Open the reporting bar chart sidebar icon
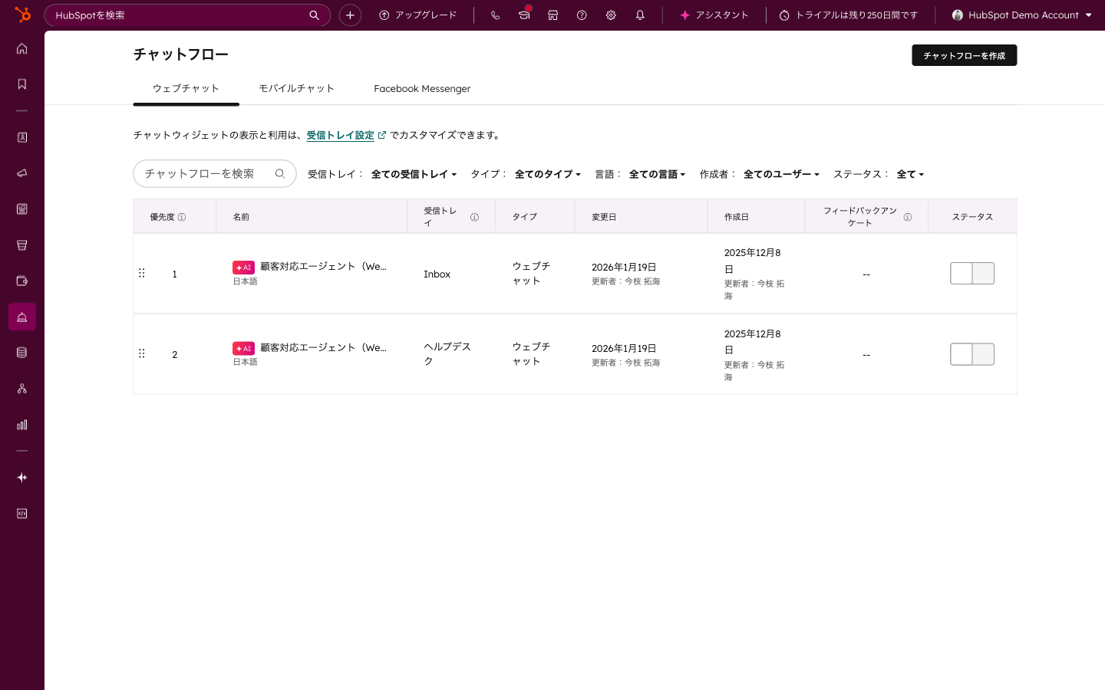The width and height of the screenshot is (1105, 690). 22,425
